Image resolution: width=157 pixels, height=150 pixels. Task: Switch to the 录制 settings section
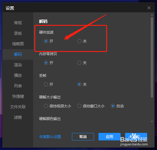coord(18,33)
